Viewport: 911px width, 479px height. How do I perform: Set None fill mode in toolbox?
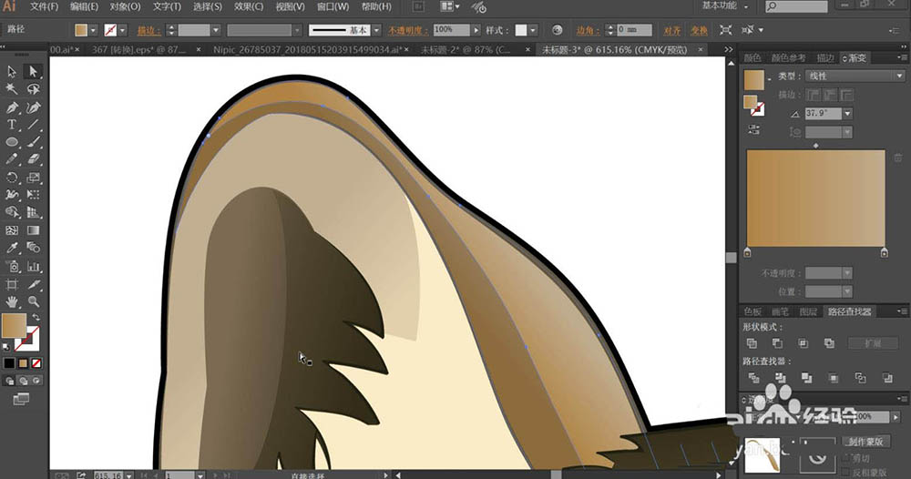click(x=36, y=363)
